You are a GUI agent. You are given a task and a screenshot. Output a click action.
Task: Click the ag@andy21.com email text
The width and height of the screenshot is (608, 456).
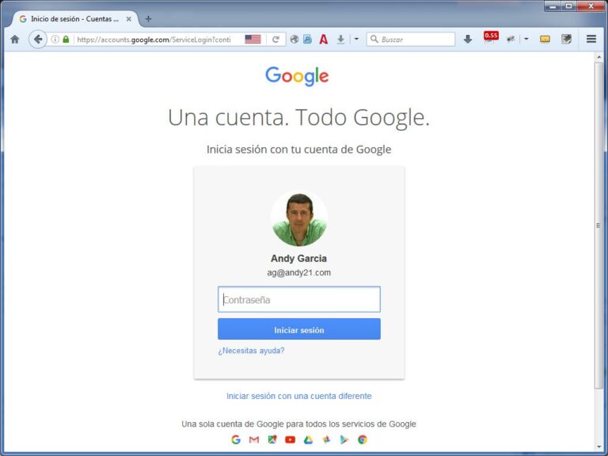pyautogui.click(x=299, y=272)
